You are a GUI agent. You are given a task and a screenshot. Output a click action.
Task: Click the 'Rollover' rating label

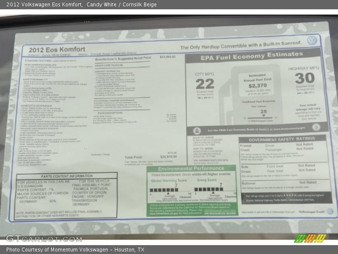pyautogui.click(x=248, y=183)
